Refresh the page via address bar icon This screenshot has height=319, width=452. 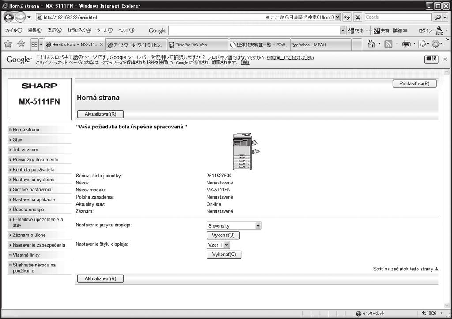[x=347, y=17]
